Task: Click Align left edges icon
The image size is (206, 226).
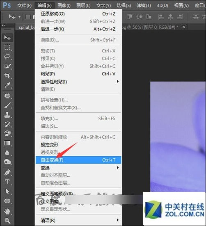Action: click(x=161, y=17)
